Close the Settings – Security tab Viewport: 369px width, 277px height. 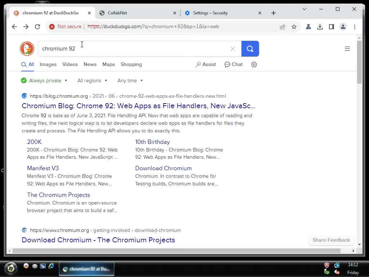[x=260, y=13]
